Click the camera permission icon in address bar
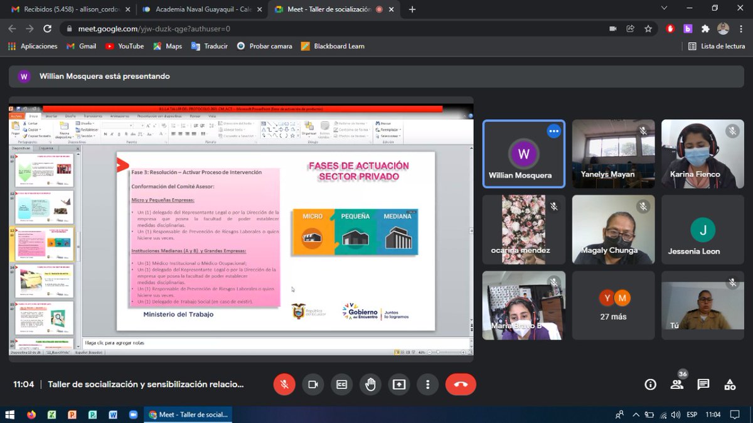The image size is (753, 423). point(613,29)
